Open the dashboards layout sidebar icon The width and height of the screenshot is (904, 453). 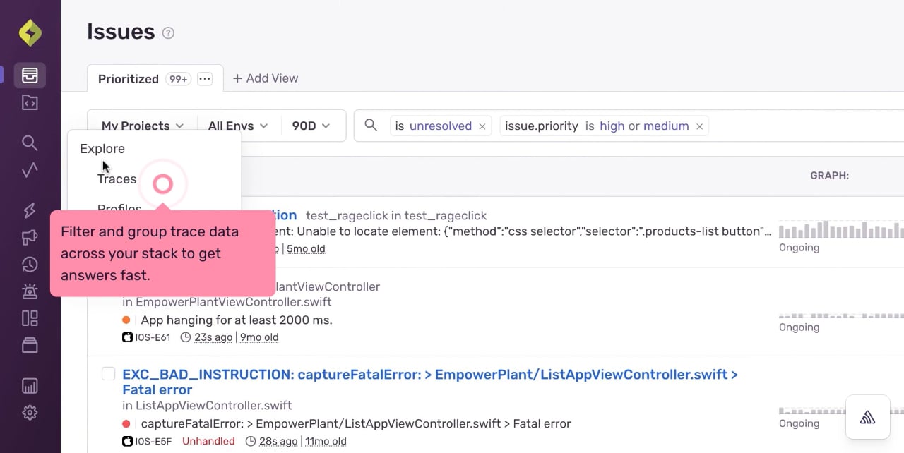[30, 318]
